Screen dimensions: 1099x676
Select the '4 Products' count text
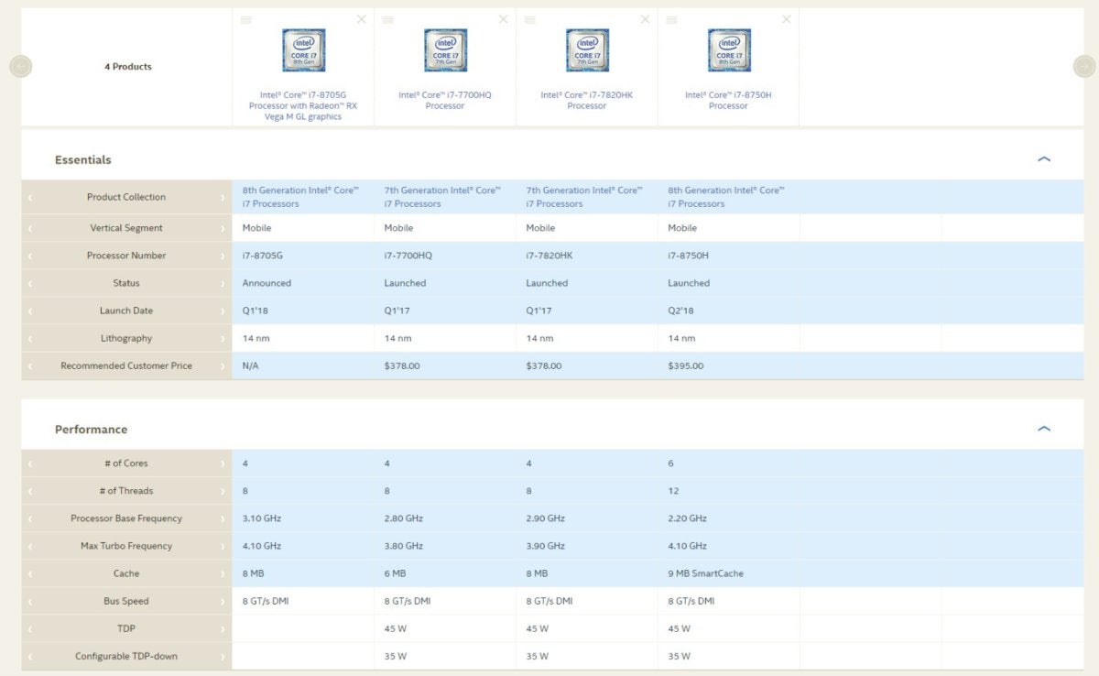(x=128, y=66)
